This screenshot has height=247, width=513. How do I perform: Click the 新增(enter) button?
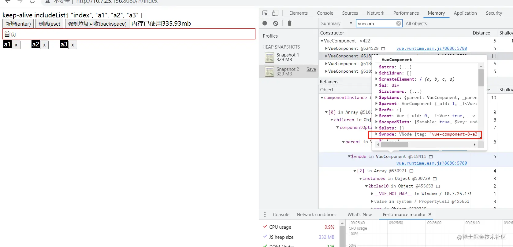tap(18, 24)
